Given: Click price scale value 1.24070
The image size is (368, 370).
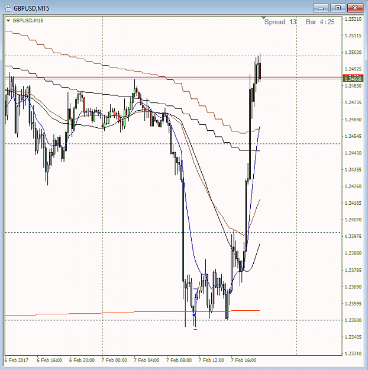Looking at the screenshot, I should (x=353, y=220).
